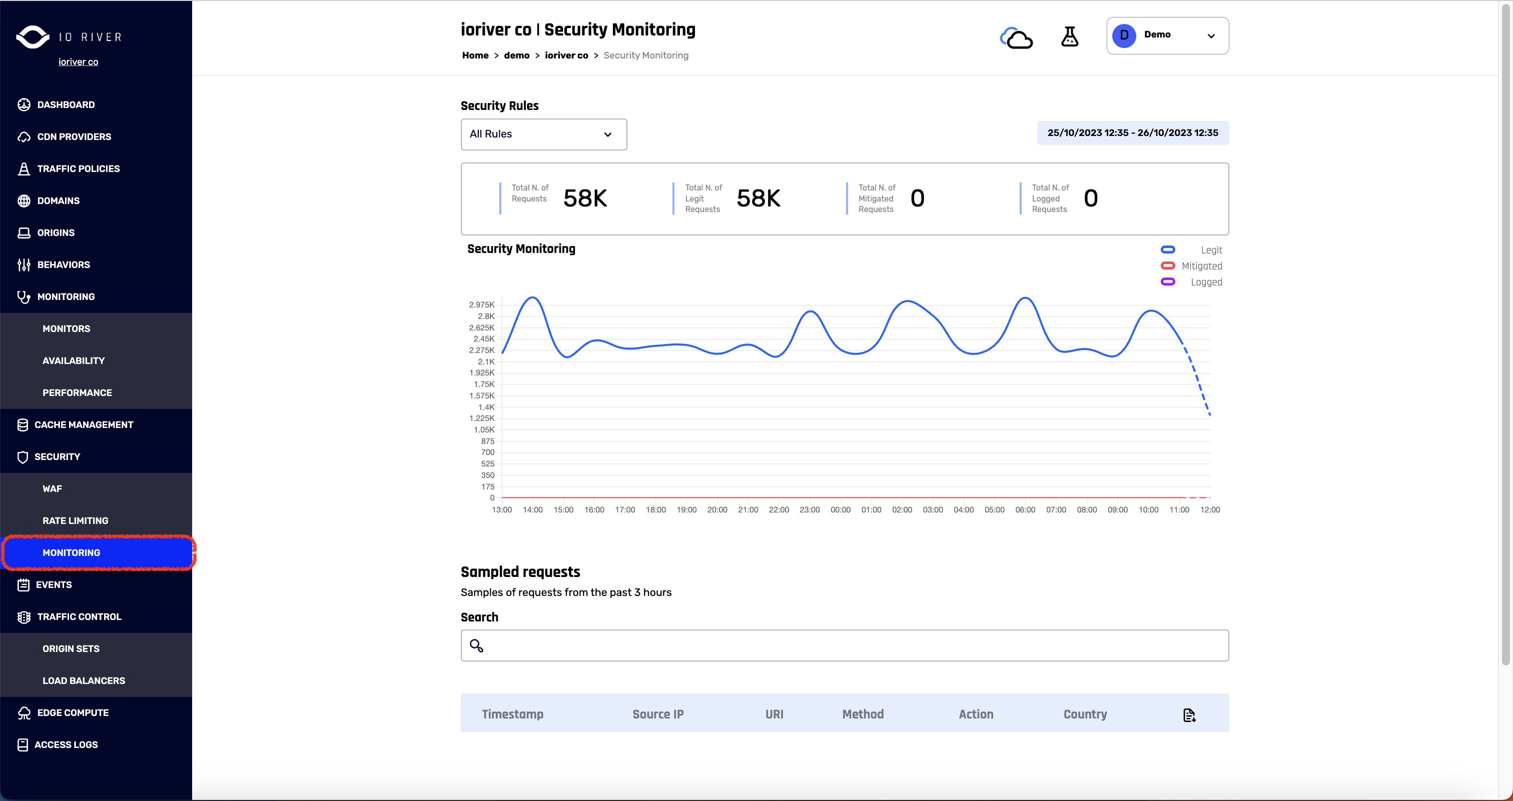Click the ioriver co link under logo
The image size is (1513, 801).
(x=78, y=61)
